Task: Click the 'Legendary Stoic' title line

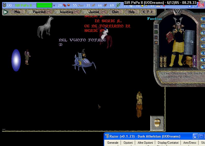Action: (177, 77)
